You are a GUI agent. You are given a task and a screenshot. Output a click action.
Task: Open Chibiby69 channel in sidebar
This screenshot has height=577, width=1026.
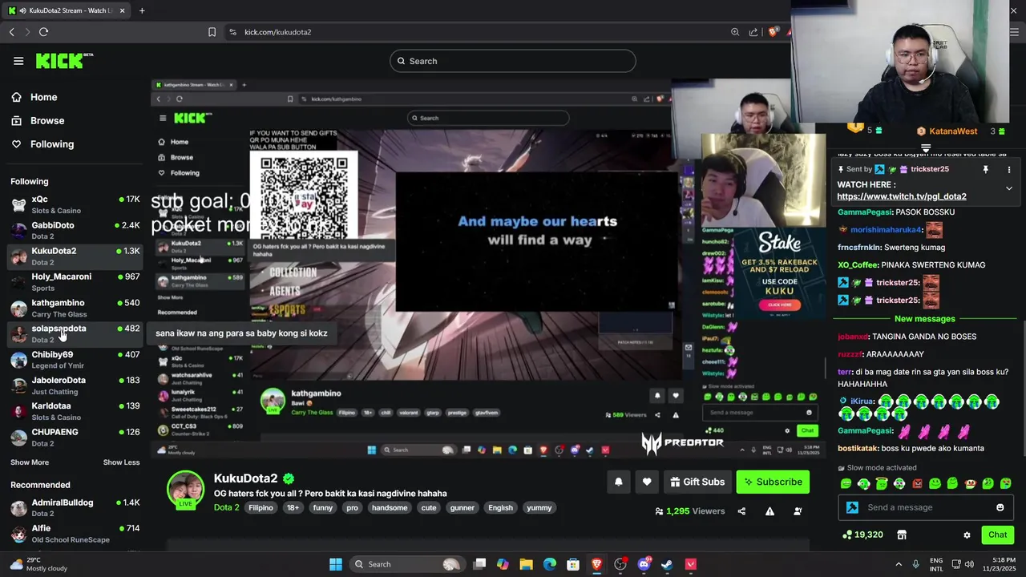75,360
